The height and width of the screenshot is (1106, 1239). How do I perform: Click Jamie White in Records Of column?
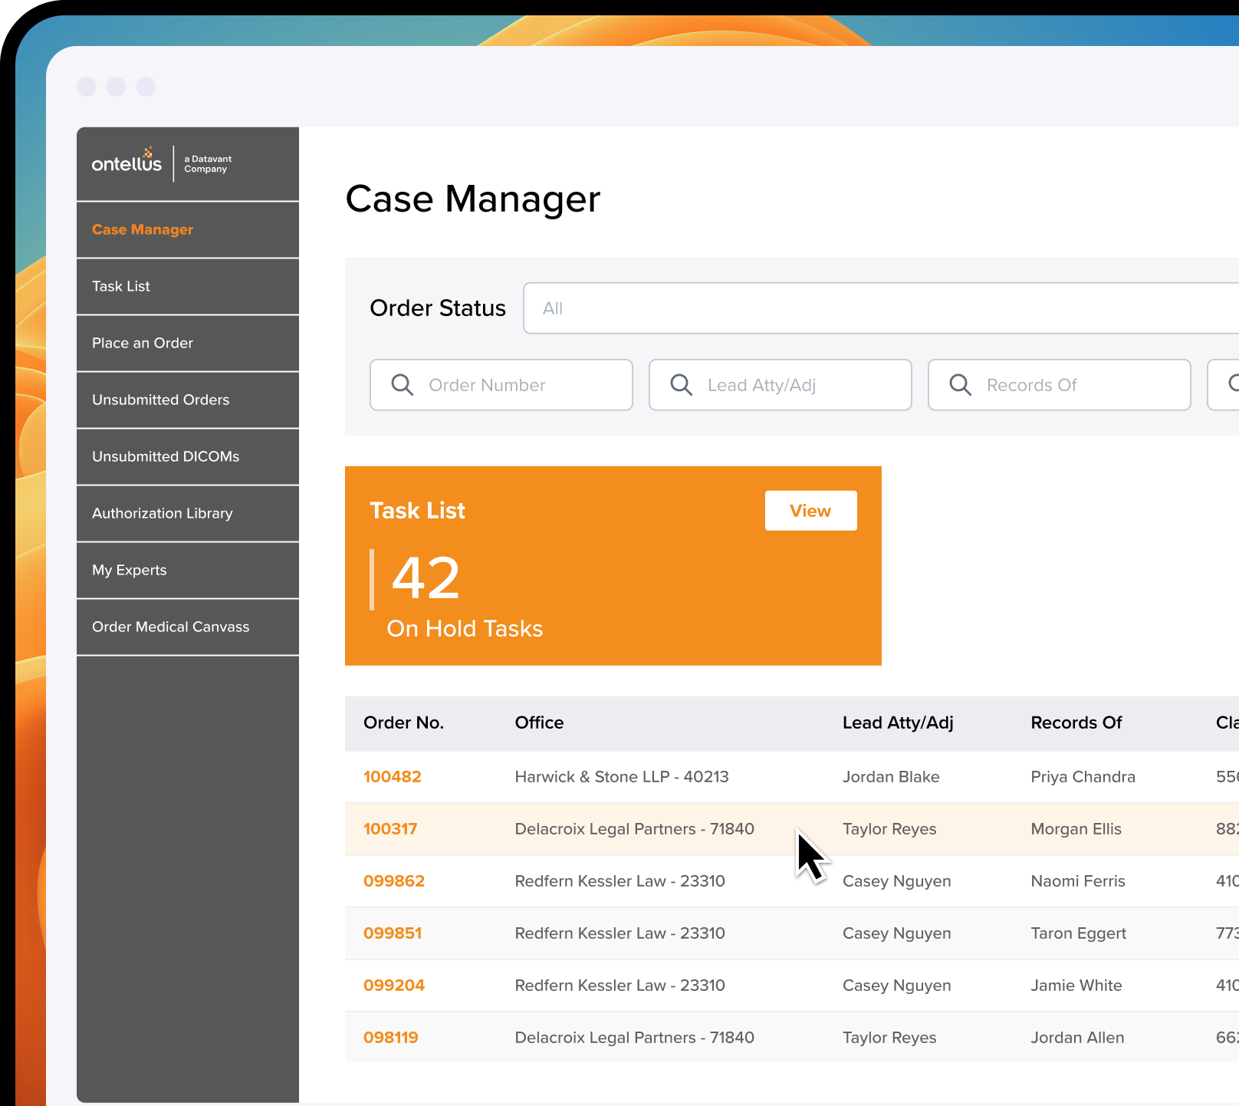[1076, 986]
